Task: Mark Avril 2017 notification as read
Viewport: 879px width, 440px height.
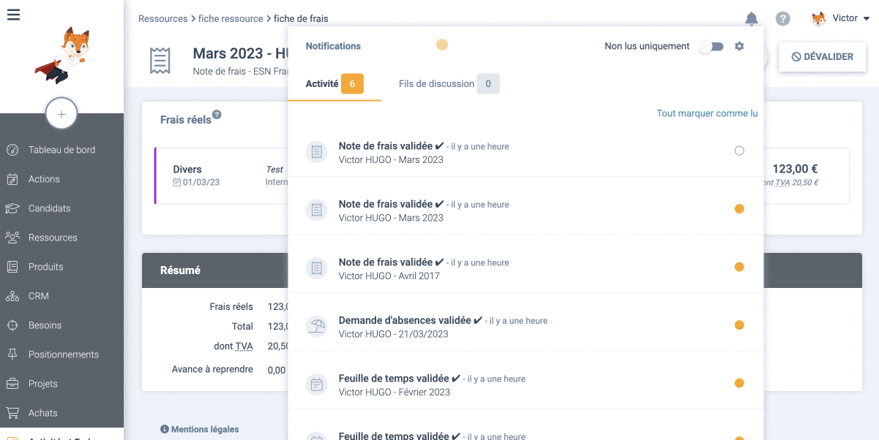Action: pos(738,267)
